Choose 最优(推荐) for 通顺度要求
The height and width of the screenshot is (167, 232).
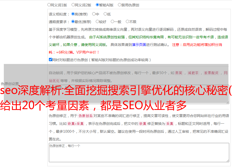coord(73,22)
